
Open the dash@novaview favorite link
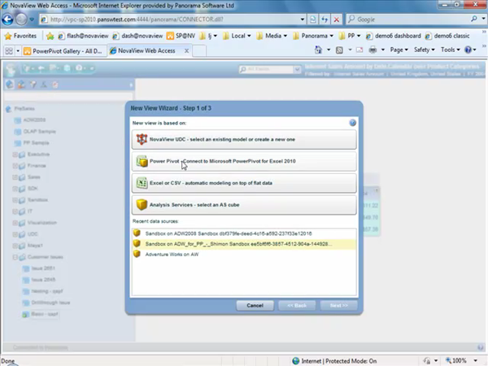tap(137, 36)
